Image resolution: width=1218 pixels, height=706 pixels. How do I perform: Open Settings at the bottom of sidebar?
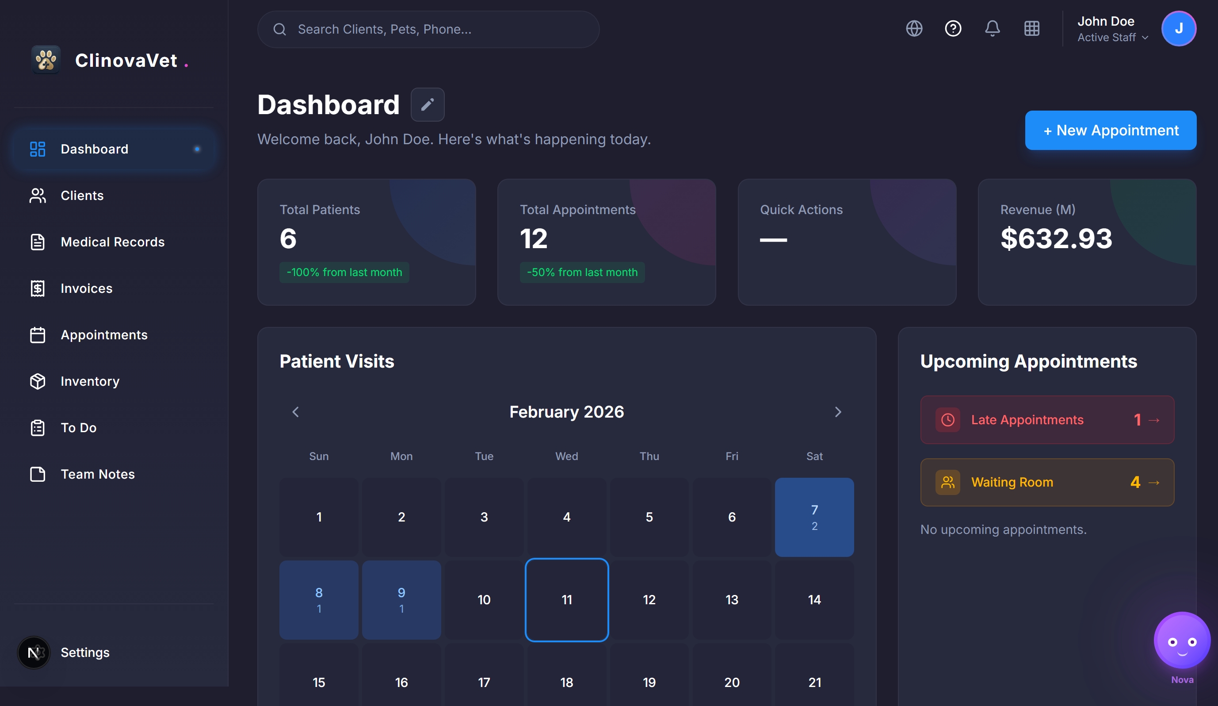(85, 652)
